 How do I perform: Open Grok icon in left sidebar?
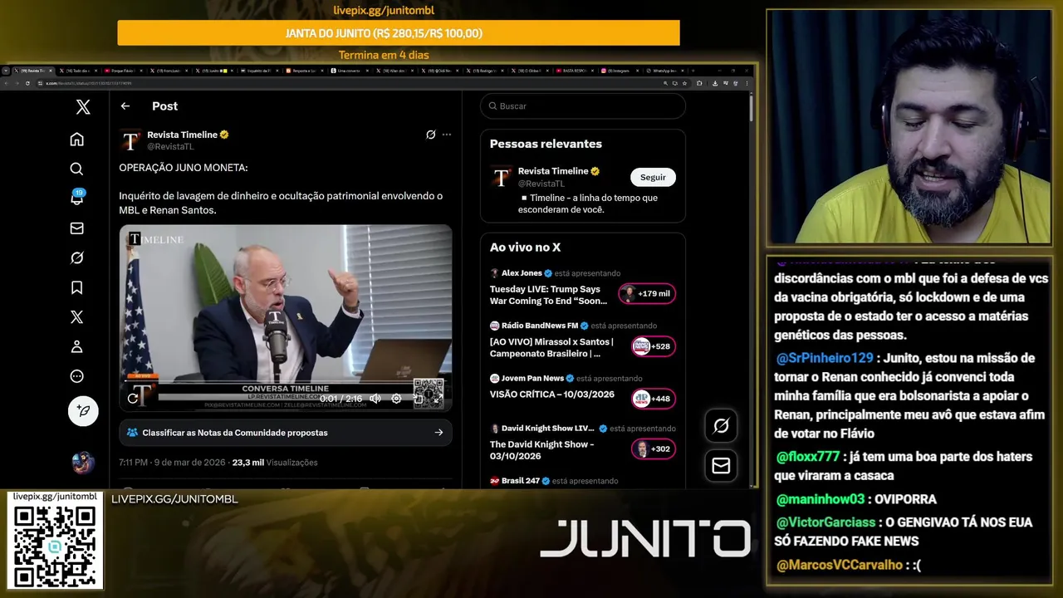(x=76, y=257)
